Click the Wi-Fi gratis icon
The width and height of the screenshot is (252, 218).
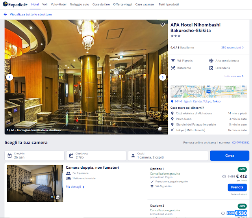point(173,61)
